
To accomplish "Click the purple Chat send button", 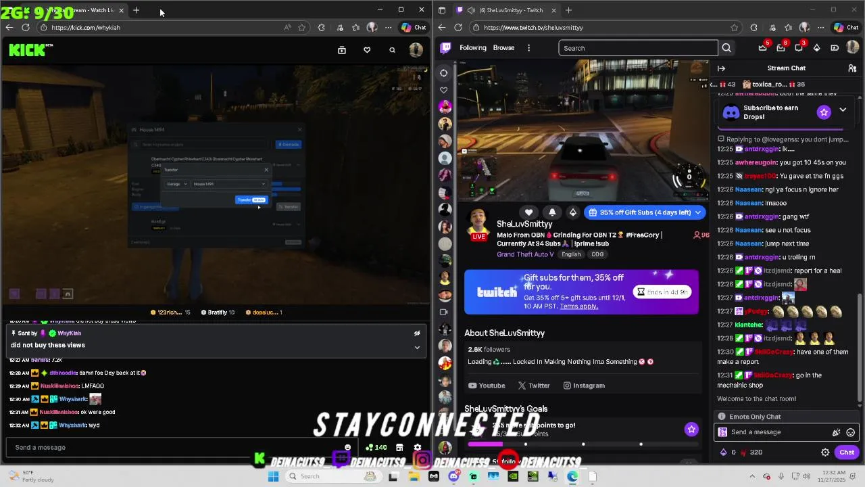I will 847,453.
